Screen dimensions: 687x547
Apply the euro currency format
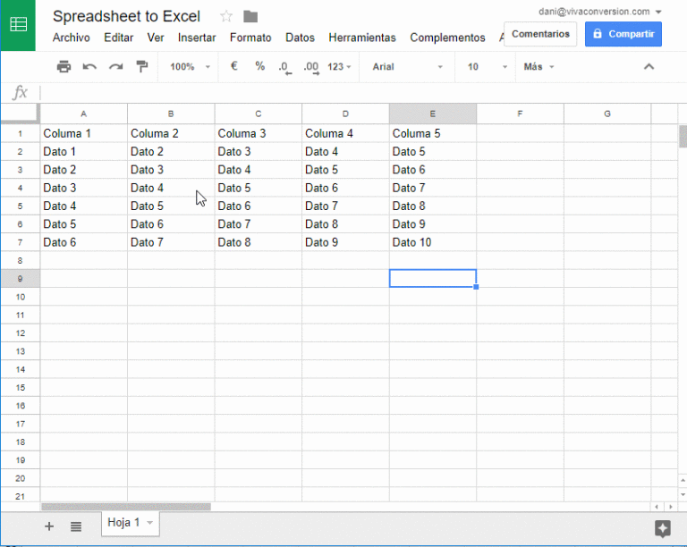click(x=233, y=66)
